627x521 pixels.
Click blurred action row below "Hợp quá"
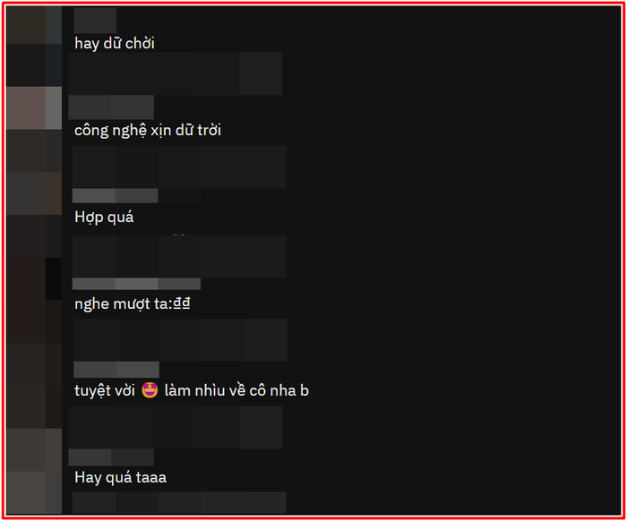click(x=179, y=257)
